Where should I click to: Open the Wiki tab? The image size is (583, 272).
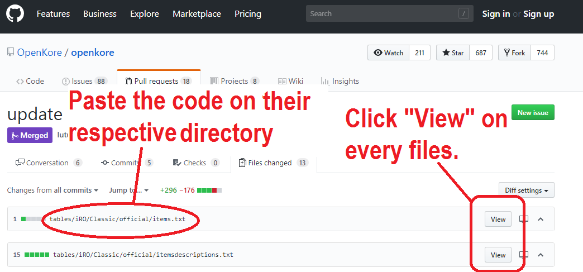point(291,81)
